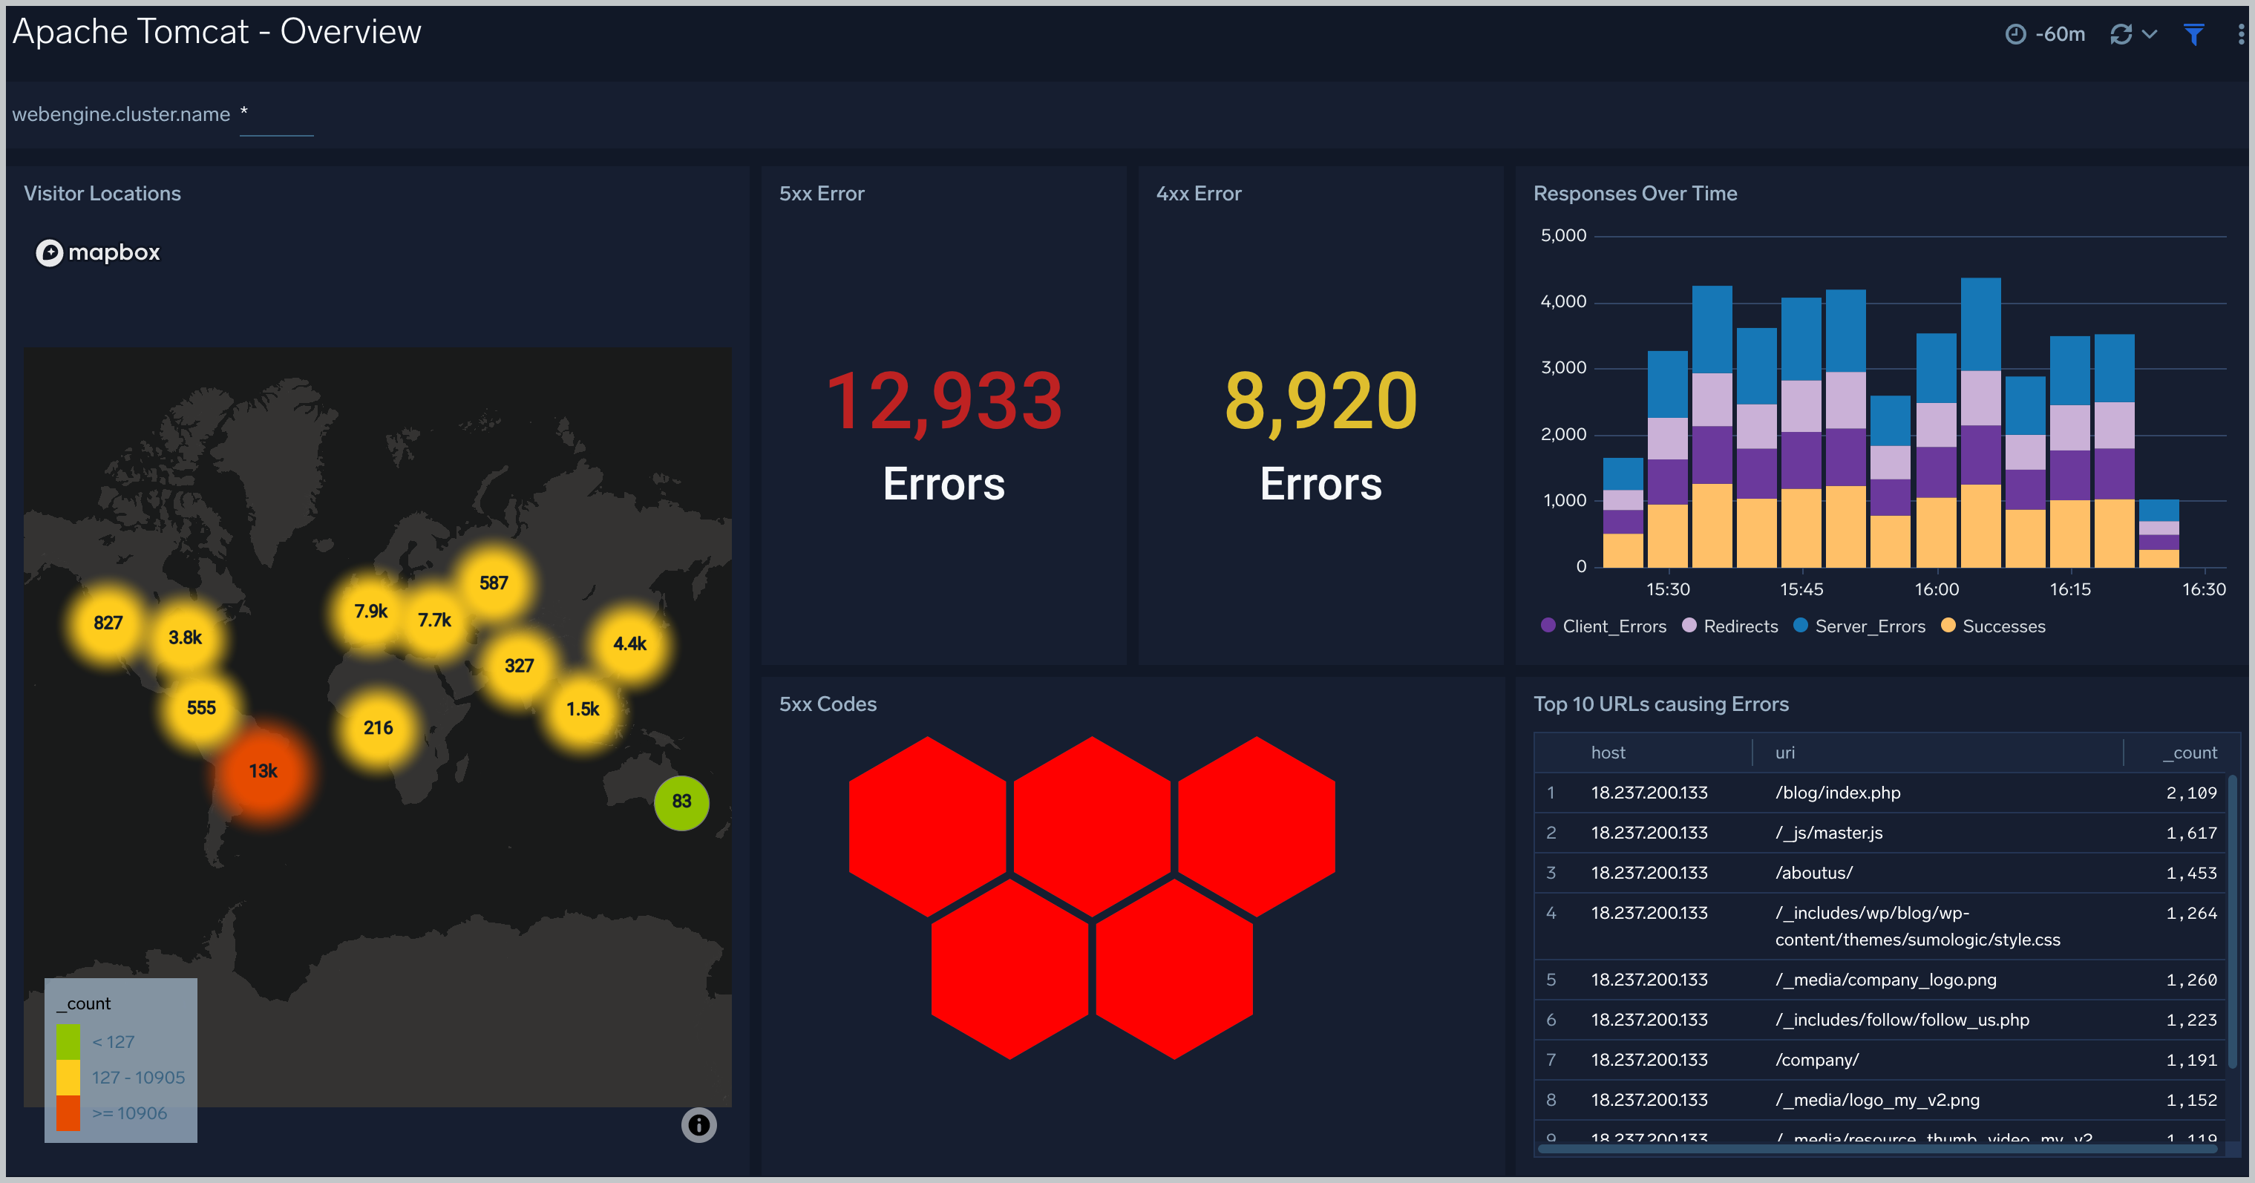Select the 13k red cluster on map
This screenshot has height=1183, width=2255.
(x=264, y=771)
